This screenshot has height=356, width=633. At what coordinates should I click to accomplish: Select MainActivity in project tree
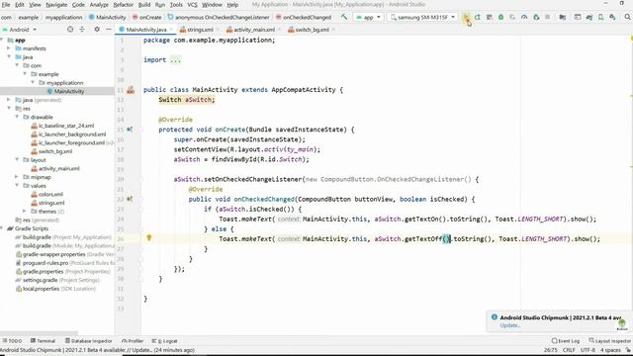pos(69,91)
